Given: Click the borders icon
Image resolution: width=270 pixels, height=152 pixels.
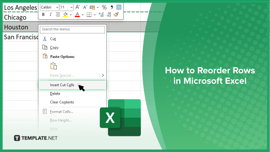Looking at the screenshot, I should (89, 15).
